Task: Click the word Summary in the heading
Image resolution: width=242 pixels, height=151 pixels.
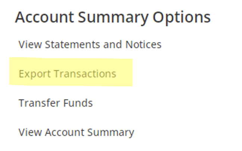Action: point(114,18)
